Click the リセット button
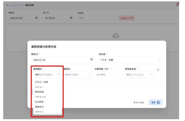 coord(127,18)
